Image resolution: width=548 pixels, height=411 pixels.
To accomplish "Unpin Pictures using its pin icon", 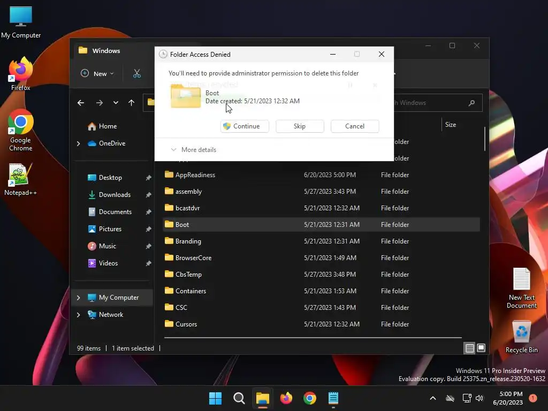I will pyautogui.click(x=149, y=229).
